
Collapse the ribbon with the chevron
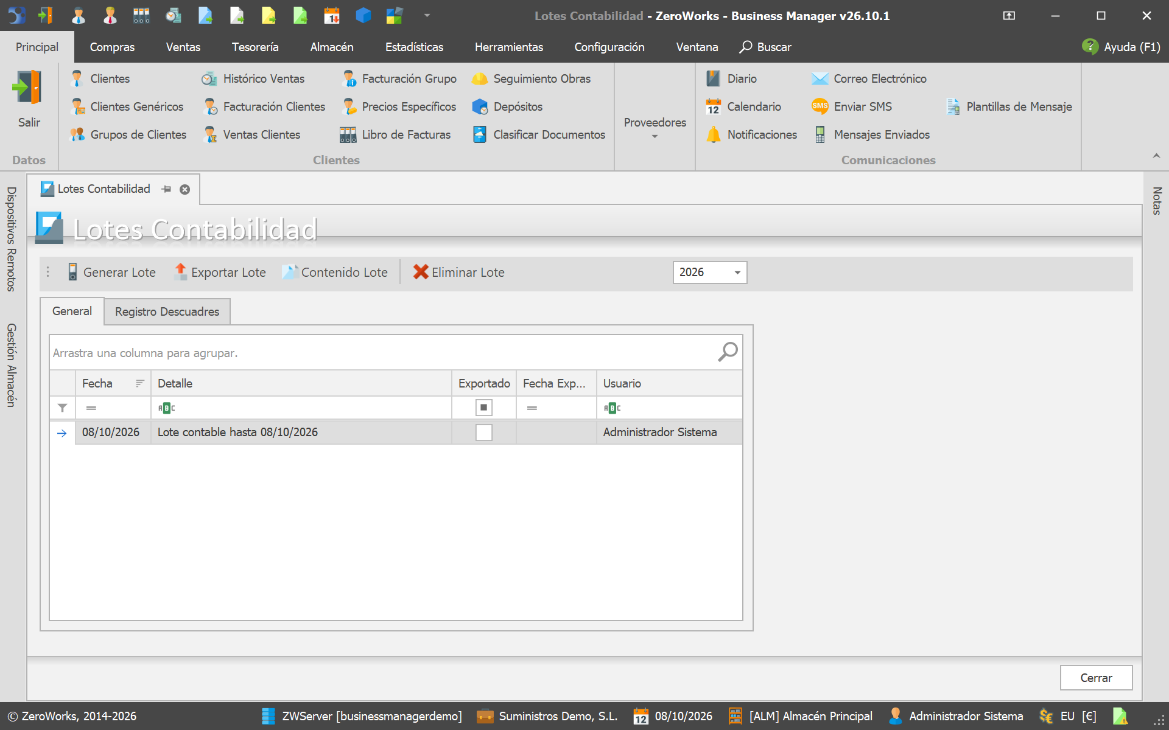click(1156, 156)
